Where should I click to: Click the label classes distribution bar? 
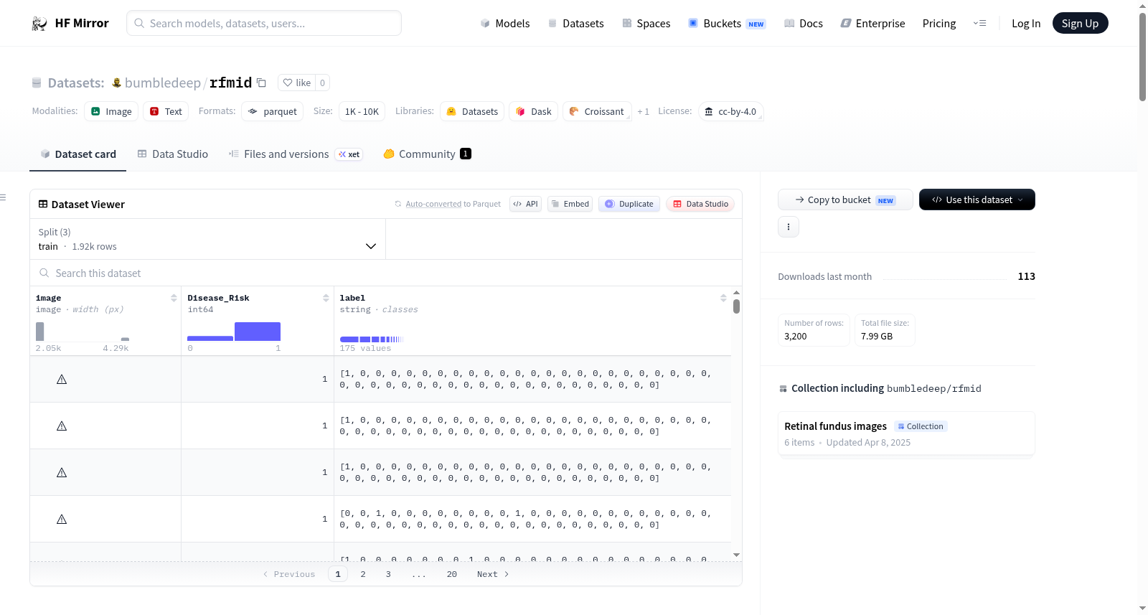372,339
